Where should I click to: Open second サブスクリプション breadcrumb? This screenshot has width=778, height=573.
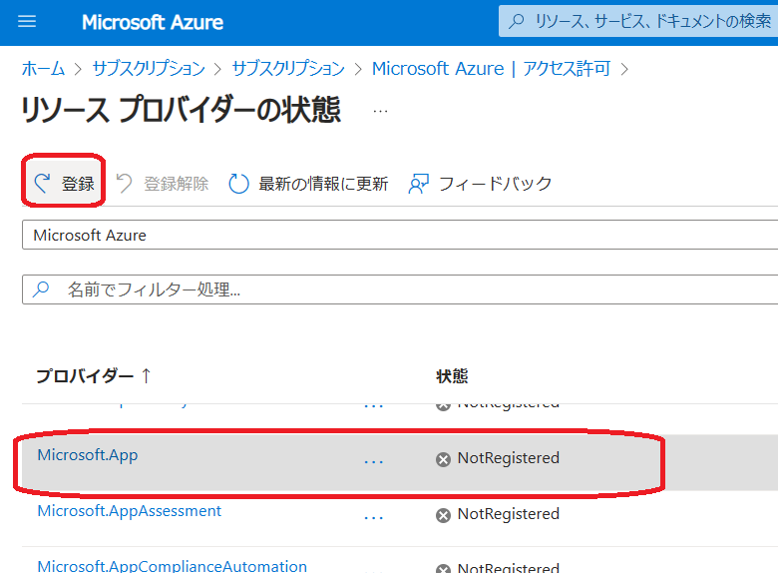click(x=288, y=68)
